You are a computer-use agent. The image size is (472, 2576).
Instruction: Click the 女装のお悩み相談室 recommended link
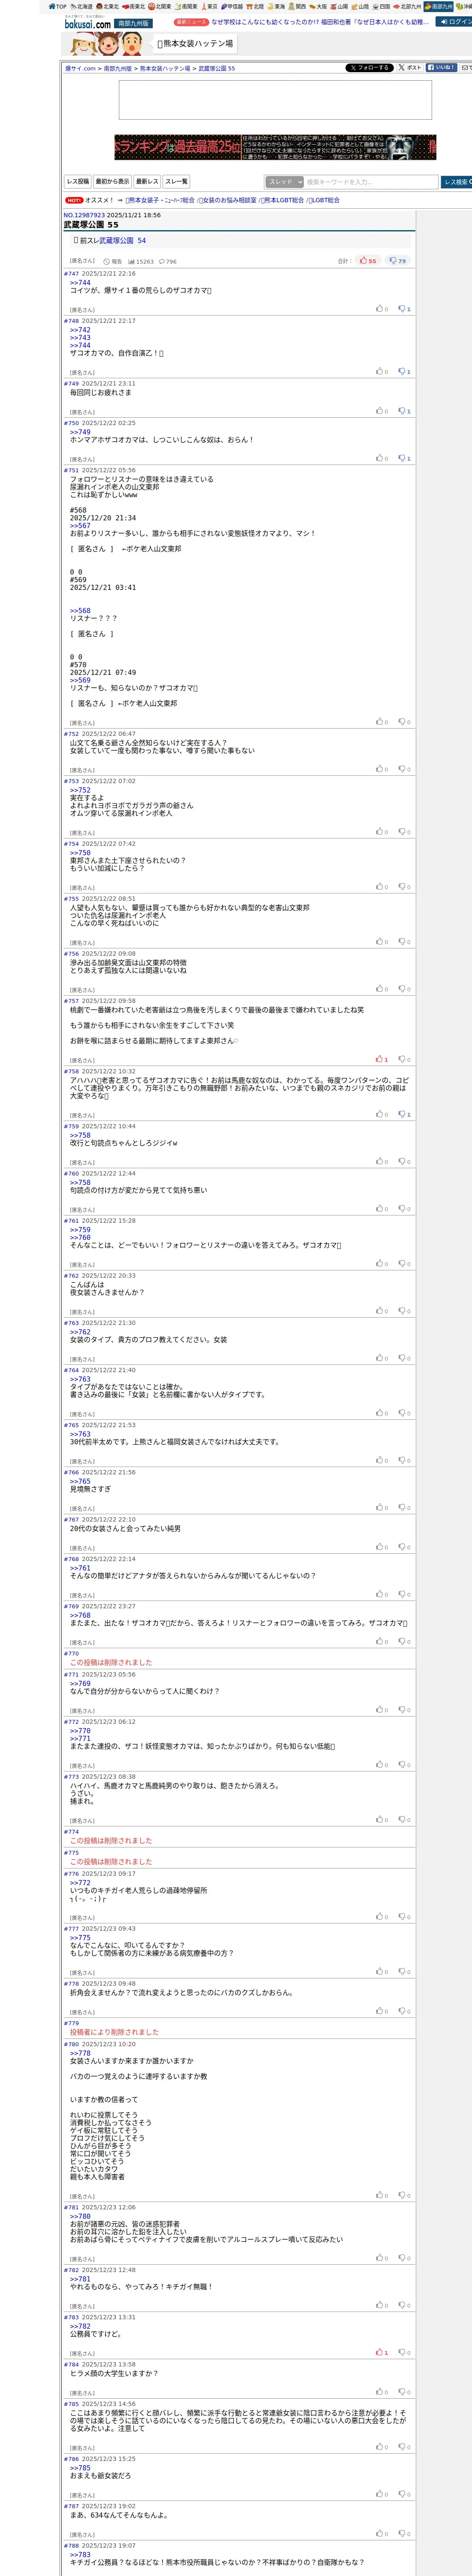coord(227,200)
